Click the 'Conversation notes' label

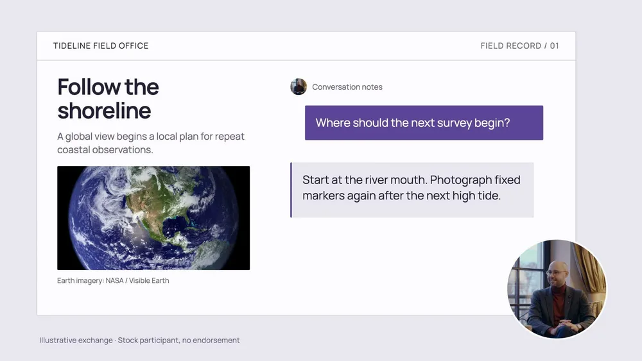(x=347, y=87)
